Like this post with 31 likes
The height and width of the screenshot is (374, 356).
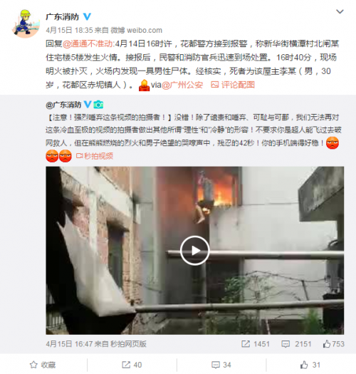tap(310, 365)
